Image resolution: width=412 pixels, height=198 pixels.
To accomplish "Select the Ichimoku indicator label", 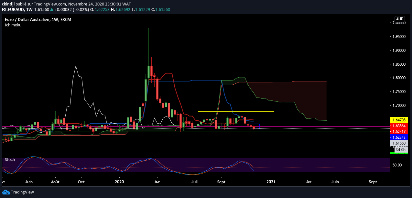I will coord(13,25).
